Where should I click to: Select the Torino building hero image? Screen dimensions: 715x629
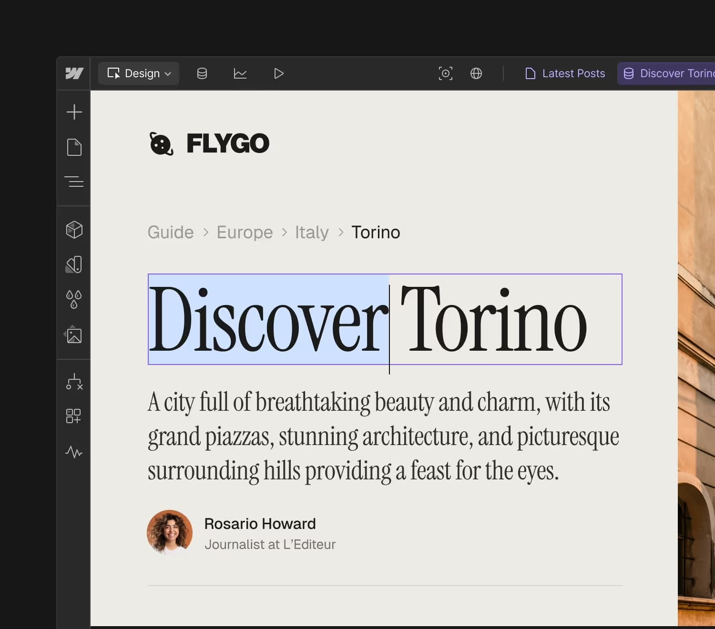pyautogui.click(x=696, y=358)
